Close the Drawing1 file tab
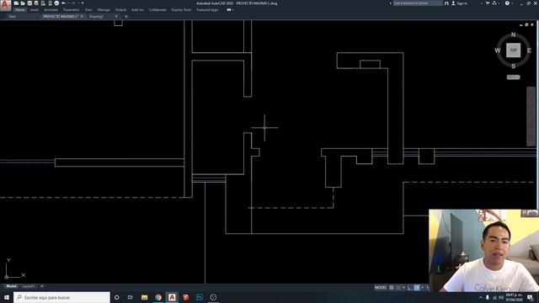The height and width of the screenshot is (303, 539). [116, 17]
